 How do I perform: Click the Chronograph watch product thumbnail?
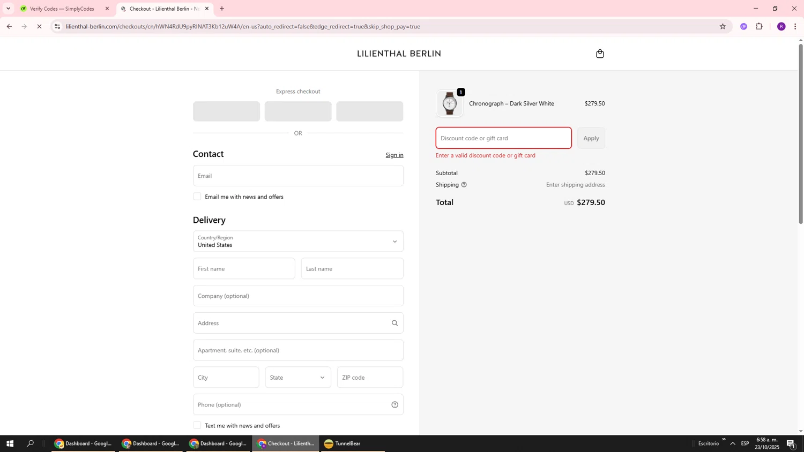point(450,103)
